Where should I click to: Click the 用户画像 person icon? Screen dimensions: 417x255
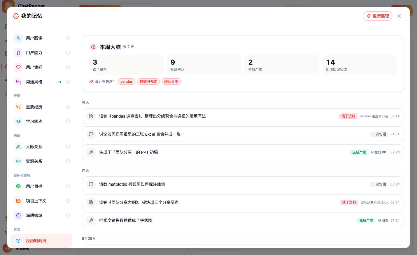[18, 38]
